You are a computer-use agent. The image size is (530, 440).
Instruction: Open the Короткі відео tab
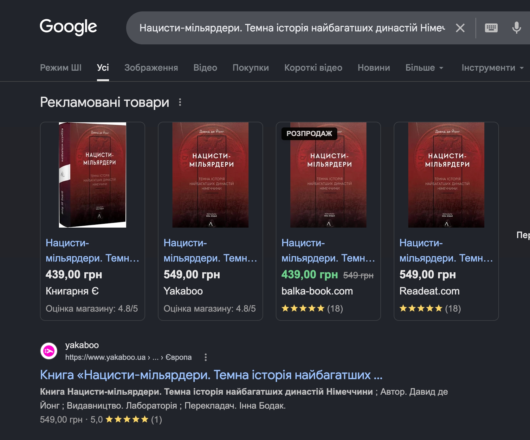313,68
